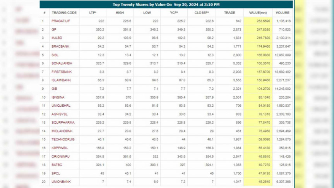Open the IBNSINA trading code link

coord(58,97)
